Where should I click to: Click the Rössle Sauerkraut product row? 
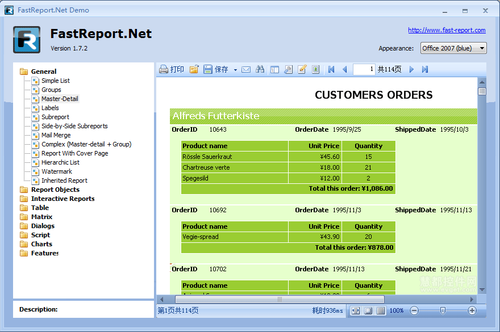pos(288,157)
